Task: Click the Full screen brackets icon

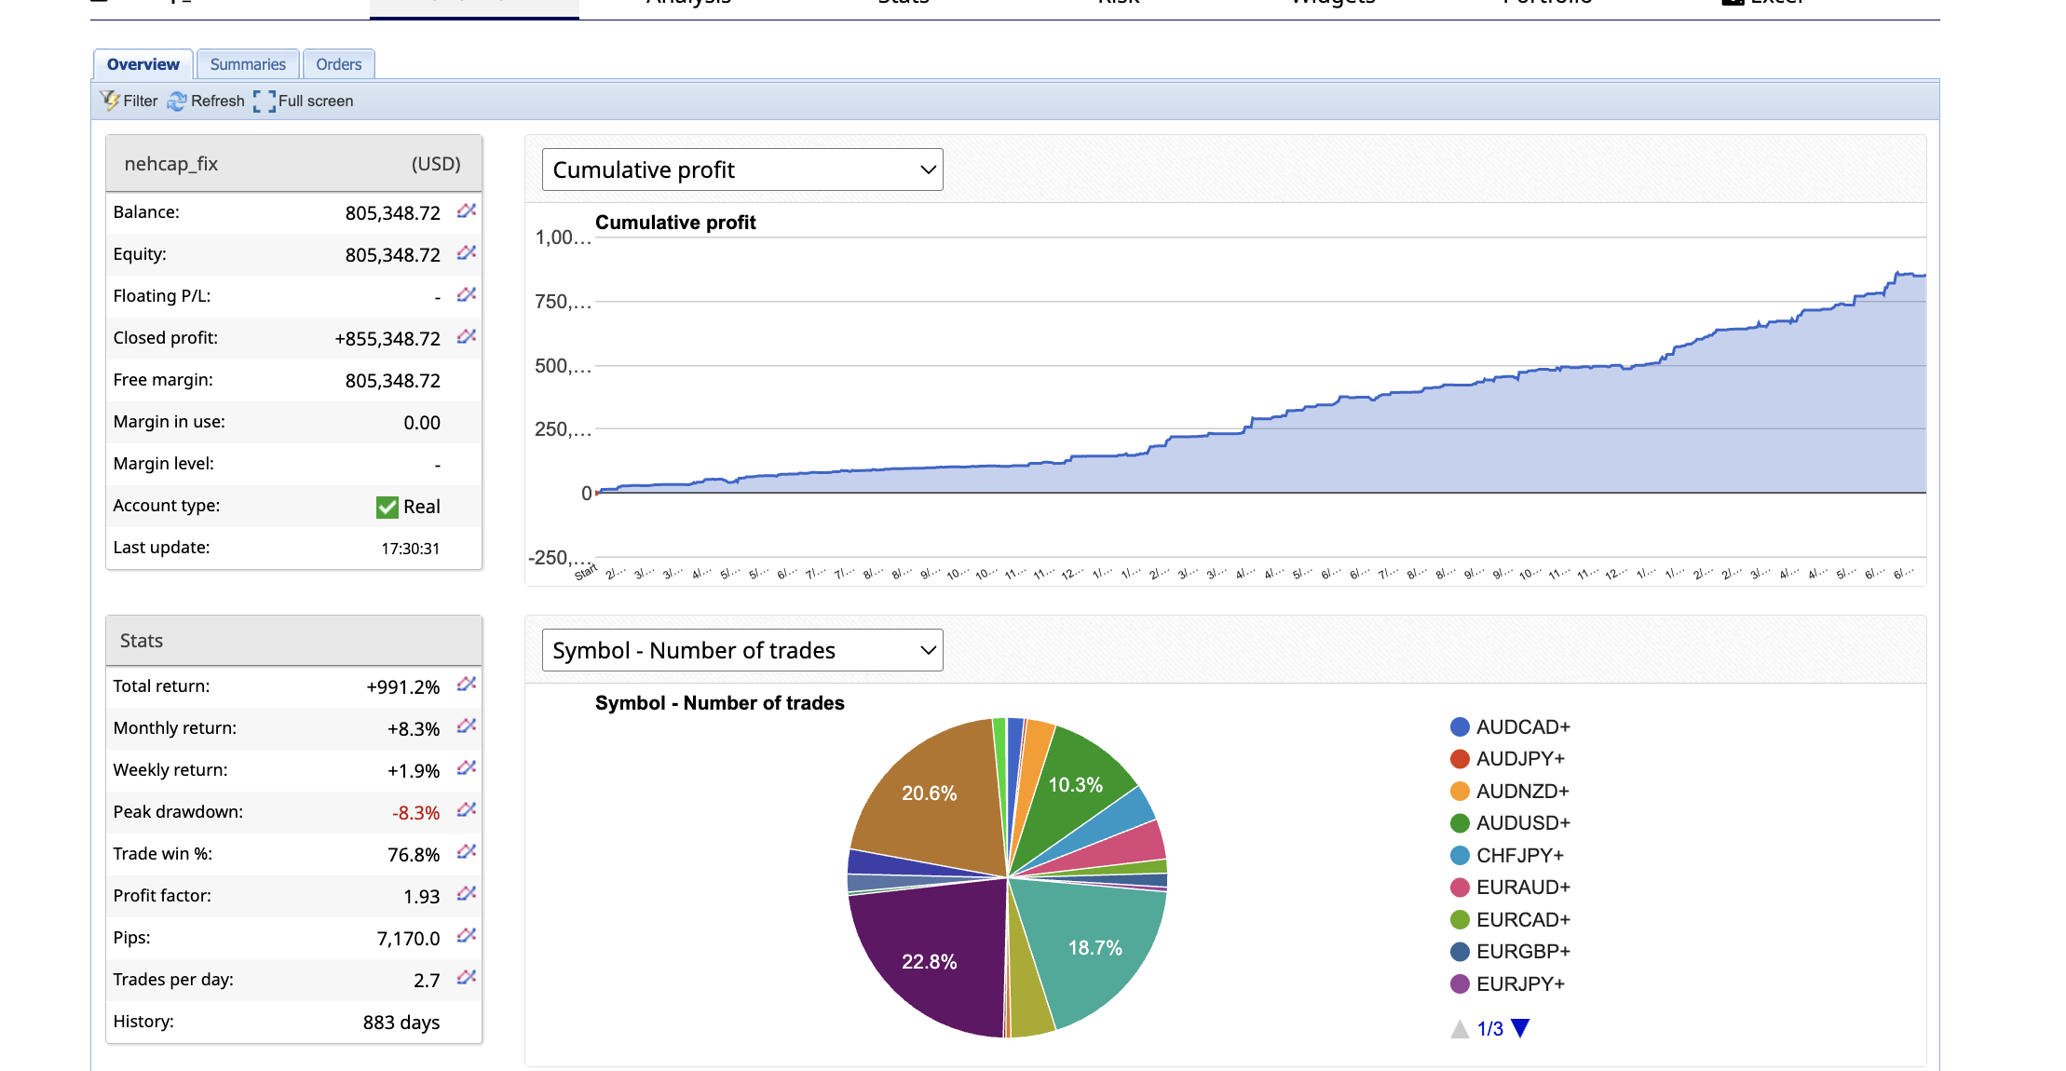Action: coord(265,102)
